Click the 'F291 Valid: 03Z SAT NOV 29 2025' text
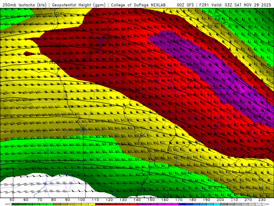 235,5
